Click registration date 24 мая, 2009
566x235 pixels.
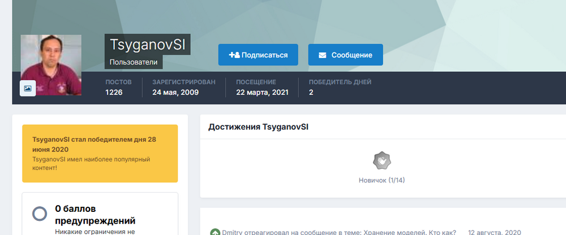pyautogui.click(x=175, y=92)
